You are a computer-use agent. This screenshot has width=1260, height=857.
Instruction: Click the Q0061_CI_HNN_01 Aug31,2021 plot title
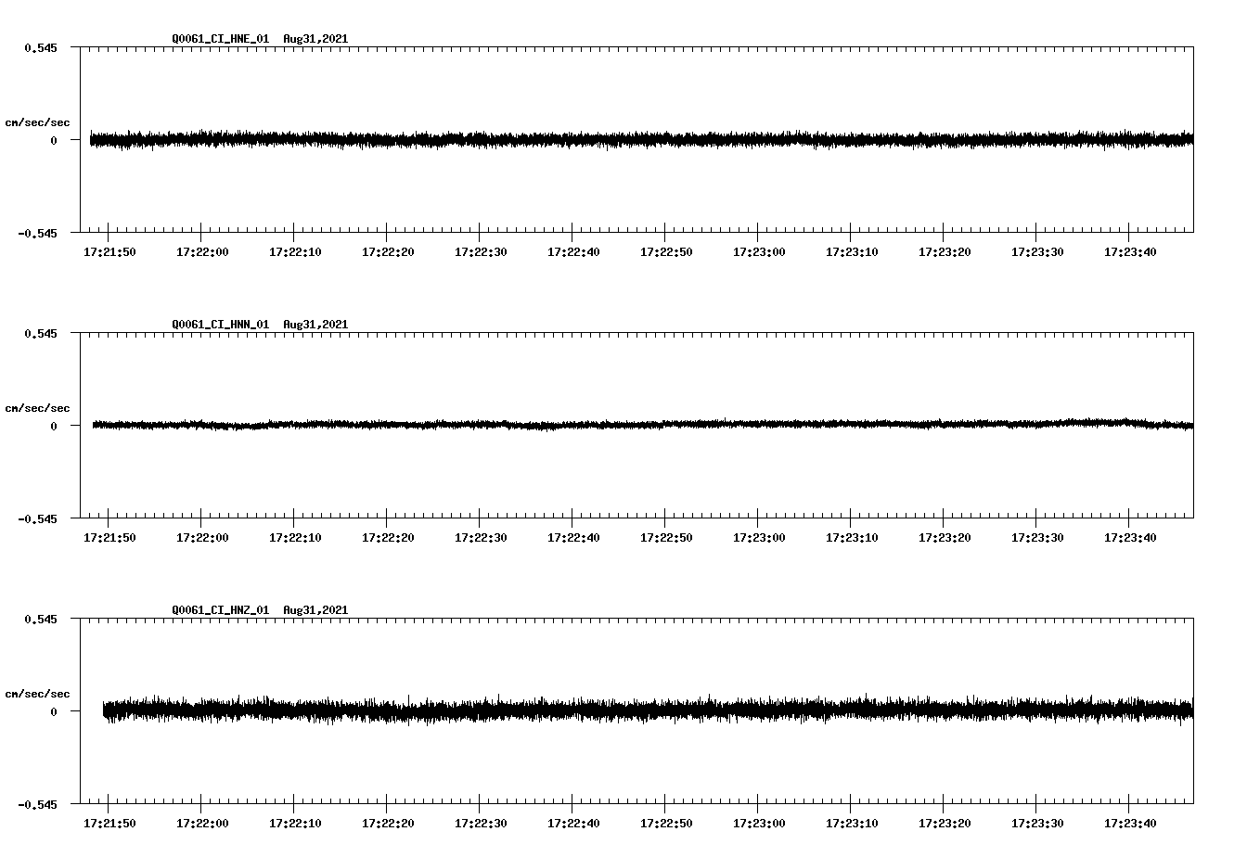point(260,325)
